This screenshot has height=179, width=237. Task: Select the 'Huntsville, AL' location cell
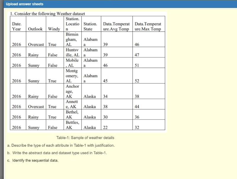click(x=72, y=52)
